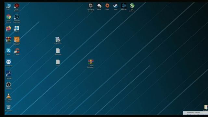Select the orange Driver Updater shortcut
Screen dimensions: 208x117
coord(17,41)
